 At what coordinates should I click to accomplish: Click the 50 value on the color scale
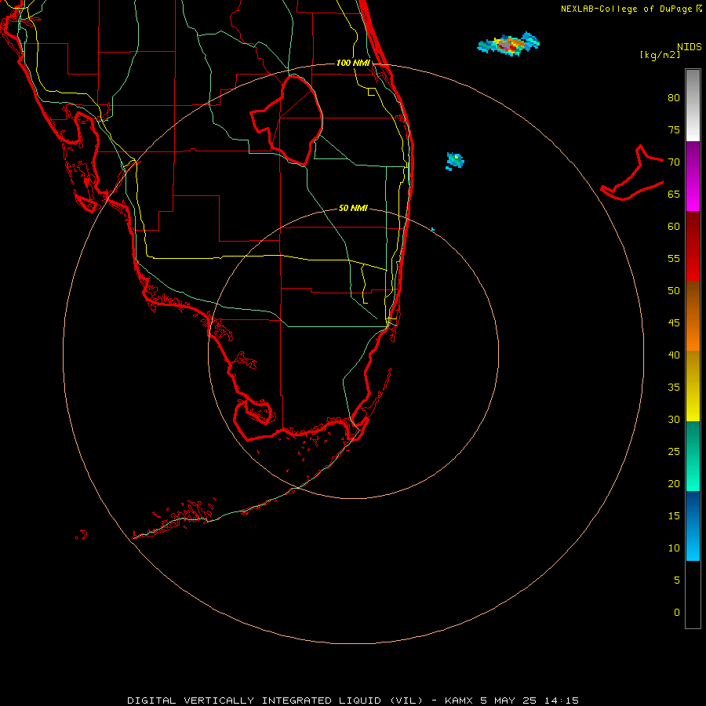point(674,291)
